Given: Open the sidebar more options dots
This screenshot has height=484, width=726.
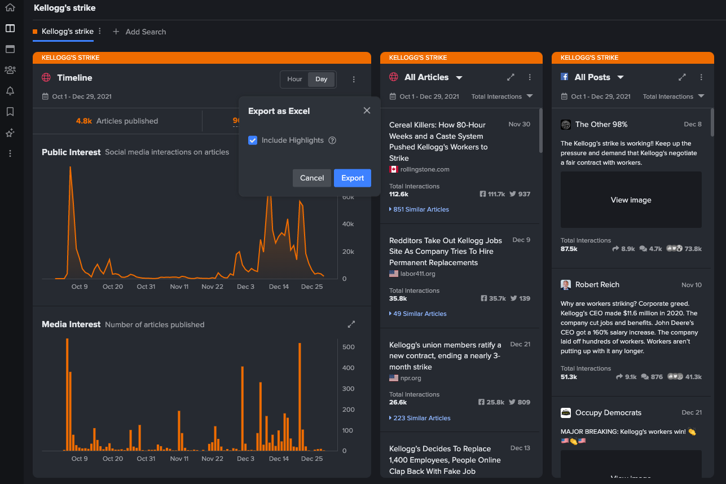Looking at the screenshot, I should pyautogui.click(x=10, y=153).
